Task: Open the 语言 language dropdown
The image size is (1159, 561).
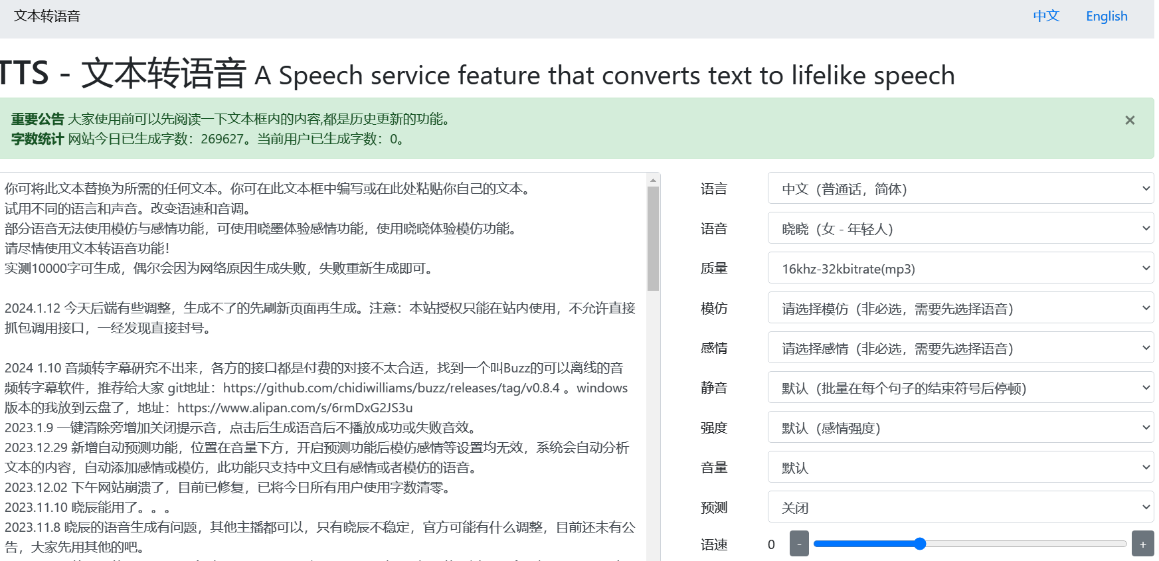Action: [x=960, y=189]
